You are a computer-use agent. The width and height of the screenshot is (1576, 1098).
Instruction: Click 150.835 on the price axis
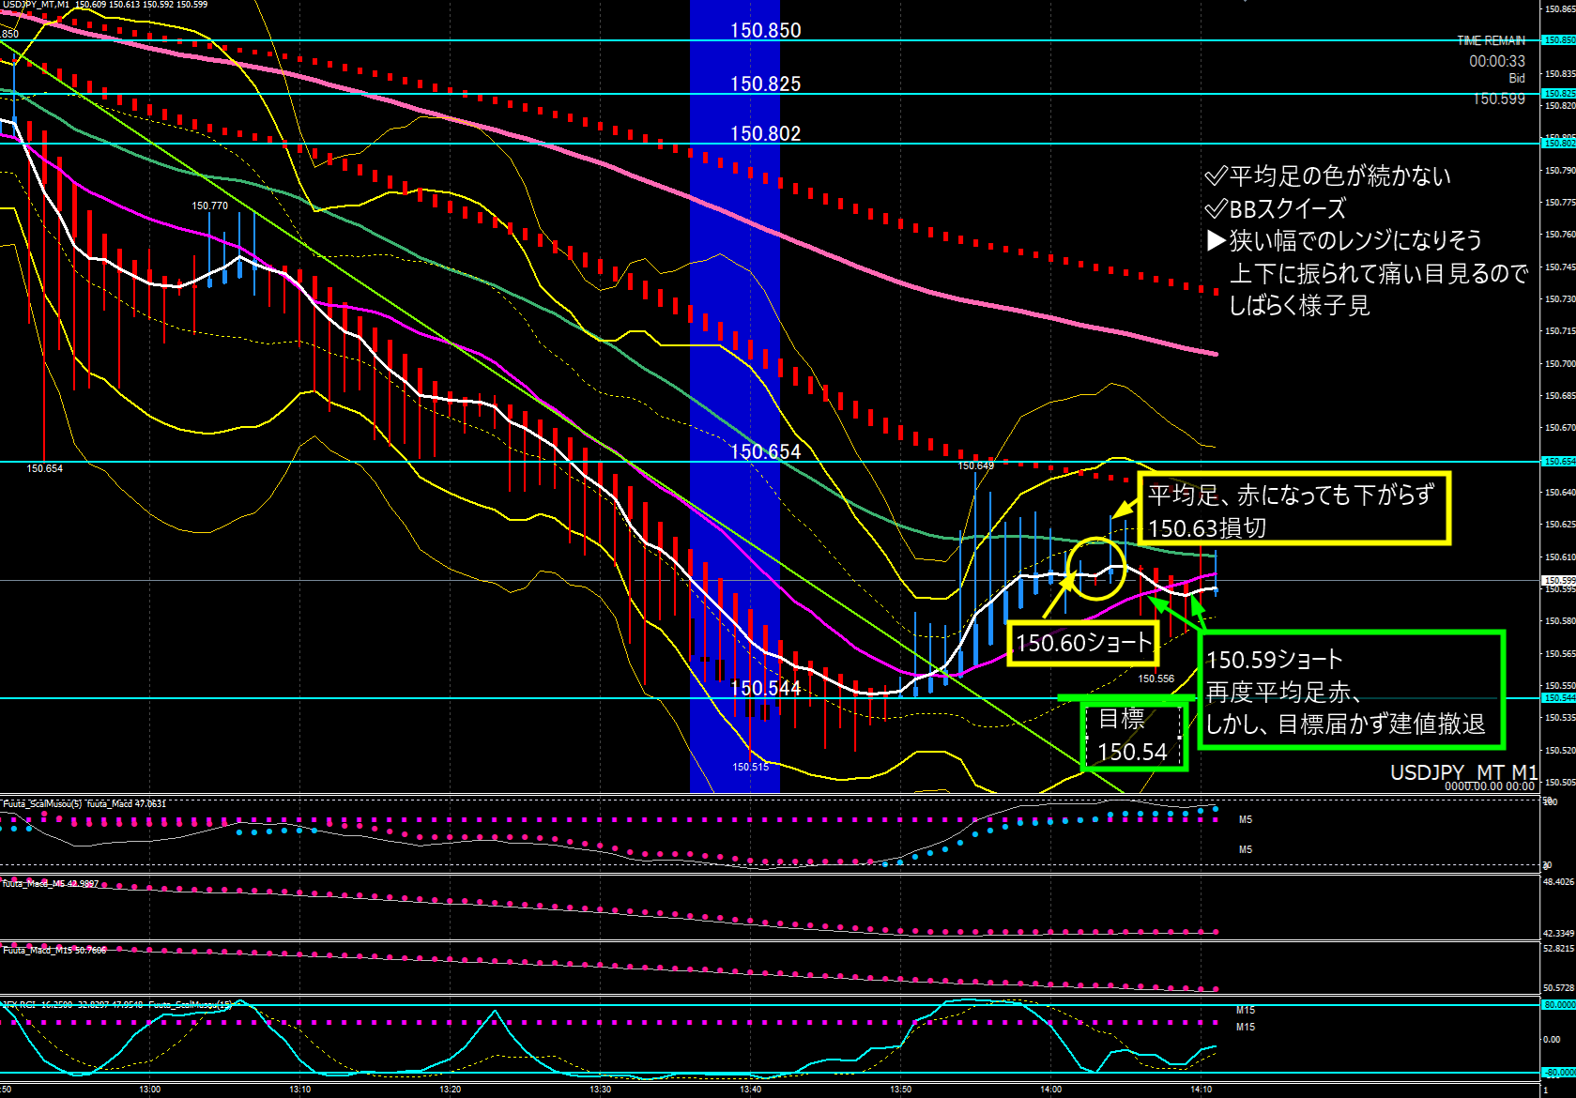click(x=1560, y=73)
